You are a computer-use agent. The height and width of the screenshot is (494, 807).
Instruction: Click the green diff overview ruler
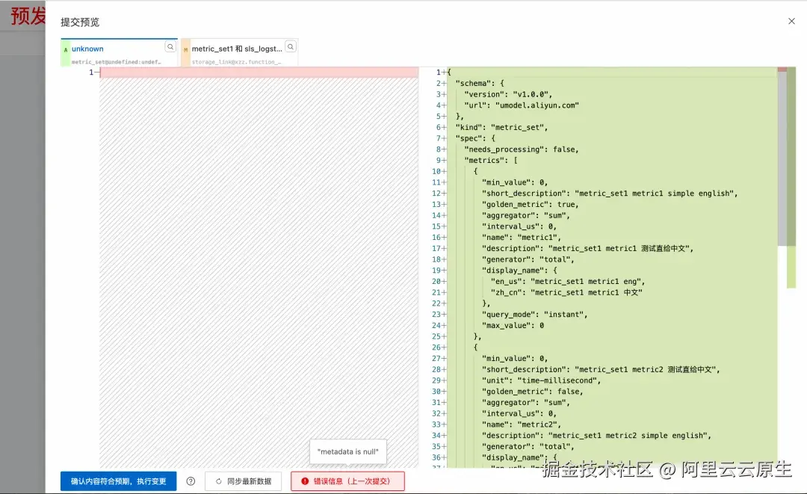tap(791, 177)
